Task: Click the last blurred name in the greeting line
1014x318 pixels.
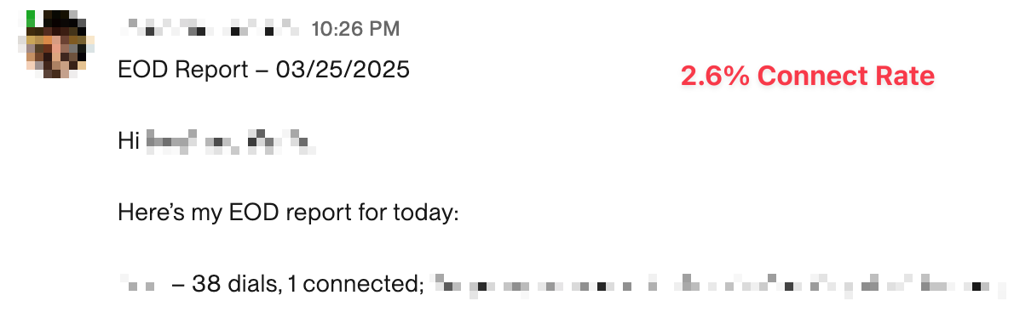Action: point(281,141)
